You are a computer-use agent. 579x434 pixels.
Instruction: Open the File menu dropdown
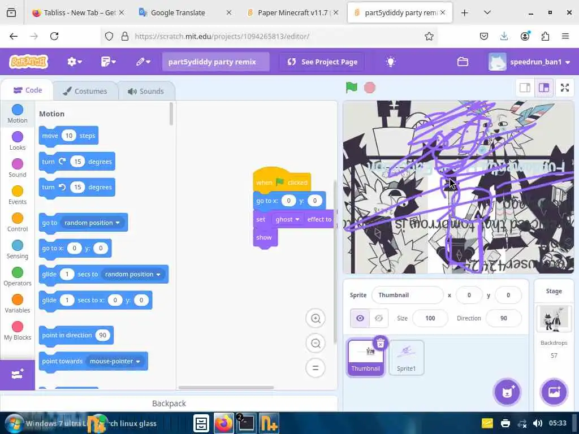tap(108, 62)
